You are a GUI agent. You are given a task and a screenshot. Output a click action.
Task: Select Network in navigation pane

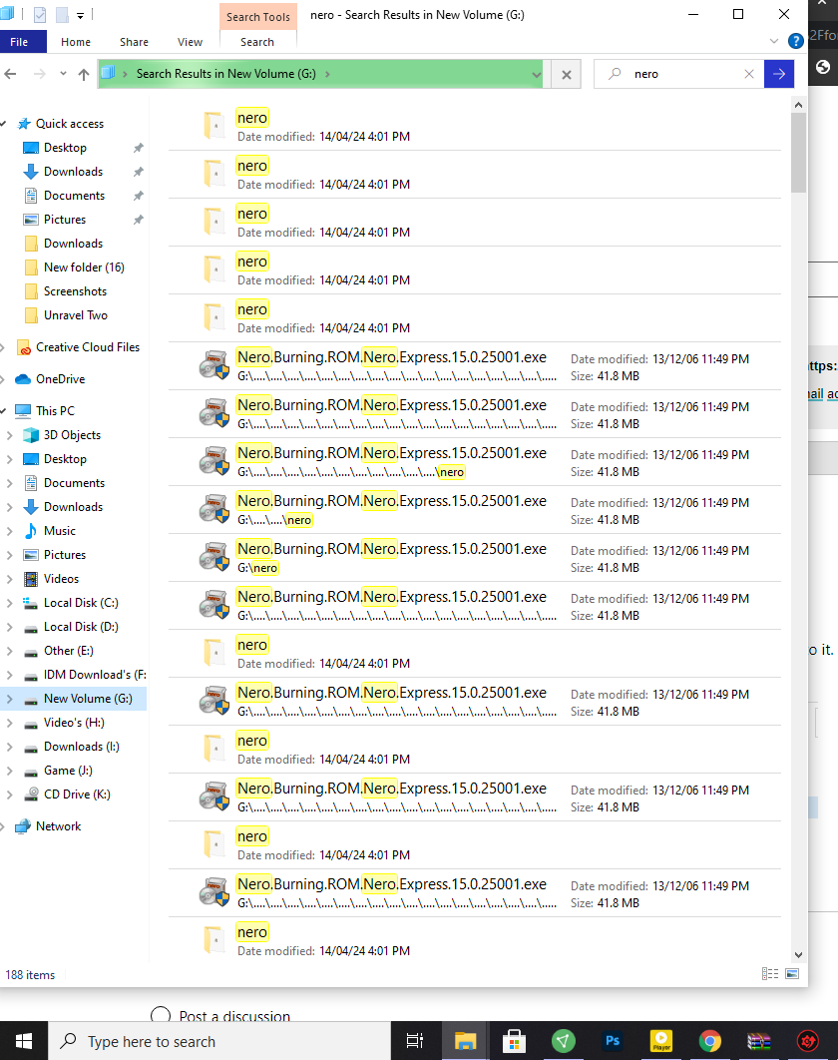(58, 826)
